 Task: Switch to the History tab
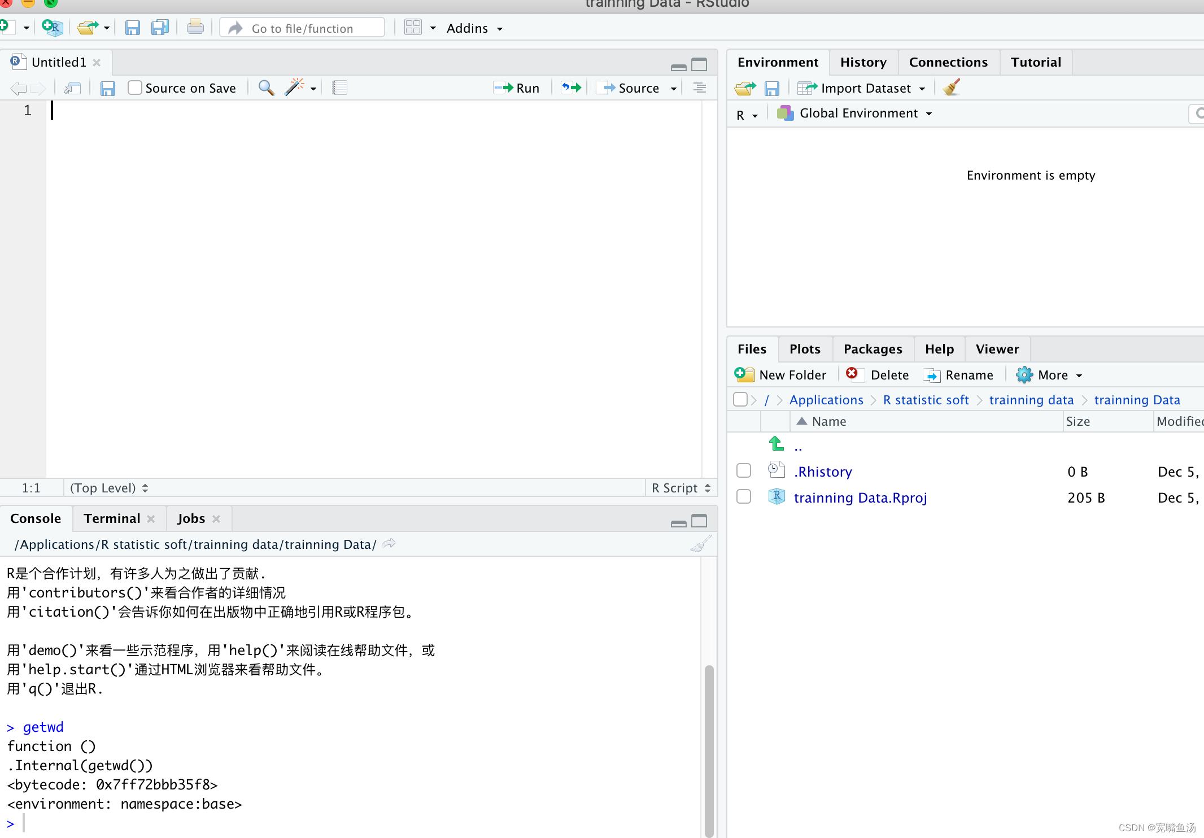[x=863, y=62]
